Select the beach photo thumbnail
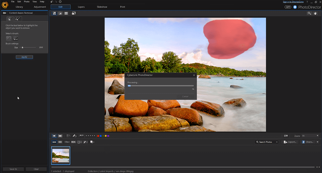322x173 pixels. click(61, 155)
